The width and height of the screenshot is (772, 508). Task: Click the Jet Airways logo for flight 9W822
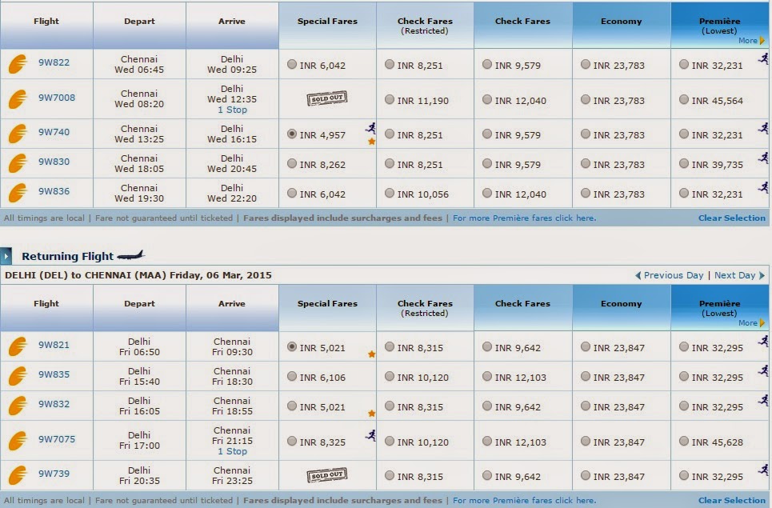(x=18, y=64)
